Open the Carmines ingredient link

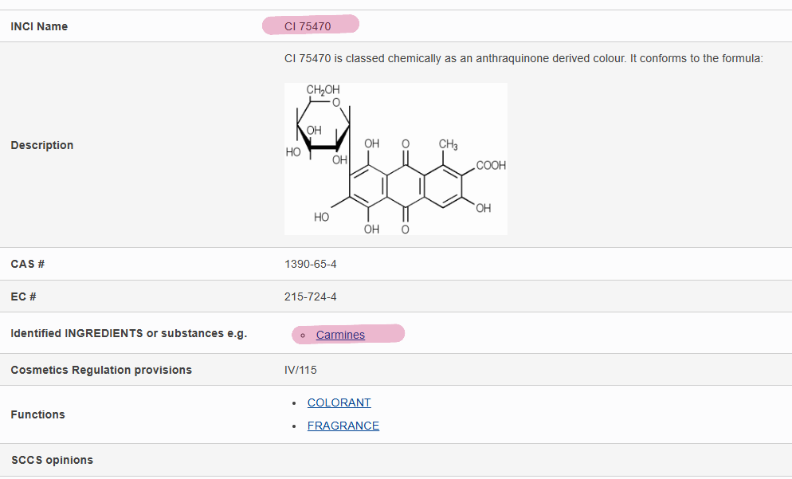(x=340, y=335)
